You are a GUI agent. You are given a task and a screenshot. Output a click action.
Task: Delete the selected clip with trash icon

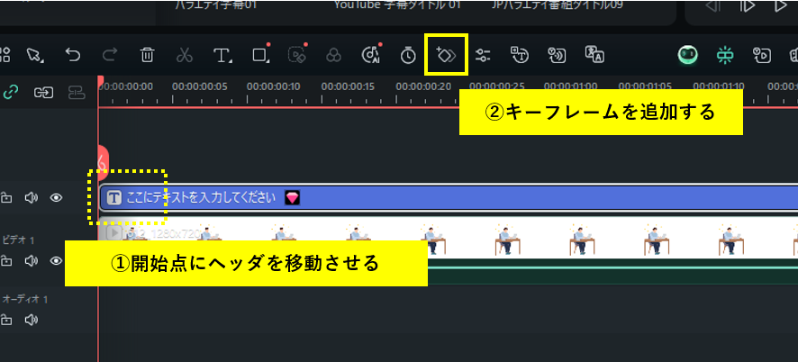tap(147, 55)
